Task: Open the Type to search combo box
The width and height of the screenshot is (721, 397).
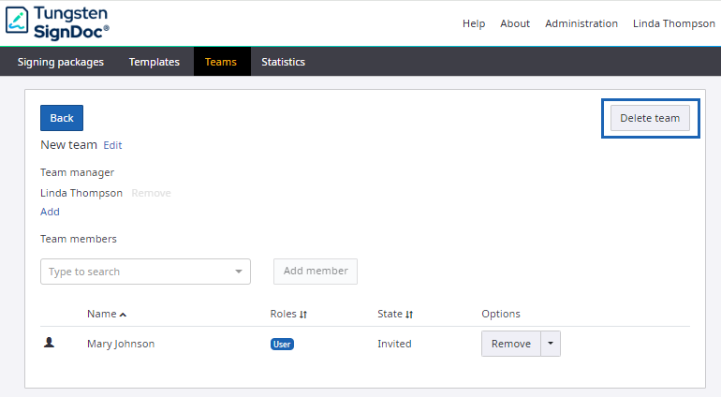Action: (x=145, y=272)
